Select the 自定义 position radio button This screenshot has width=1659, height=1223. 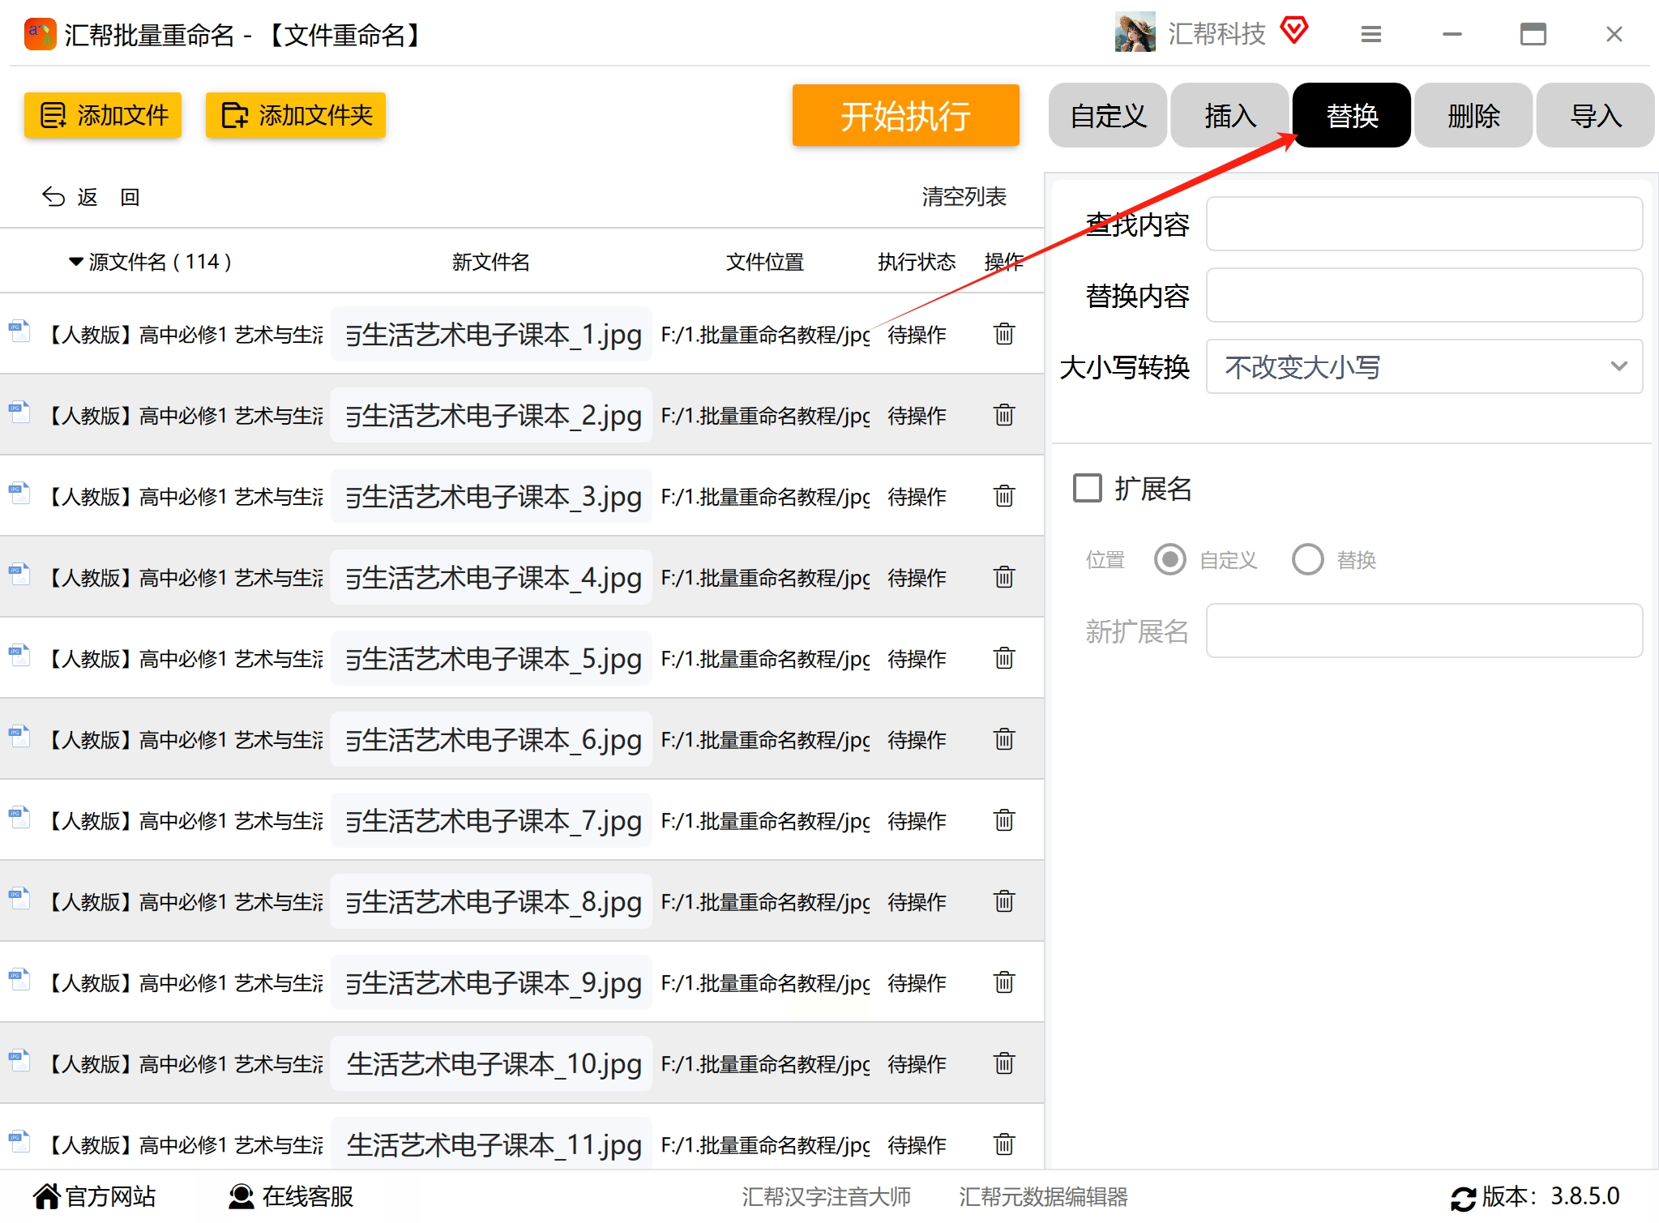point(1169,559)
